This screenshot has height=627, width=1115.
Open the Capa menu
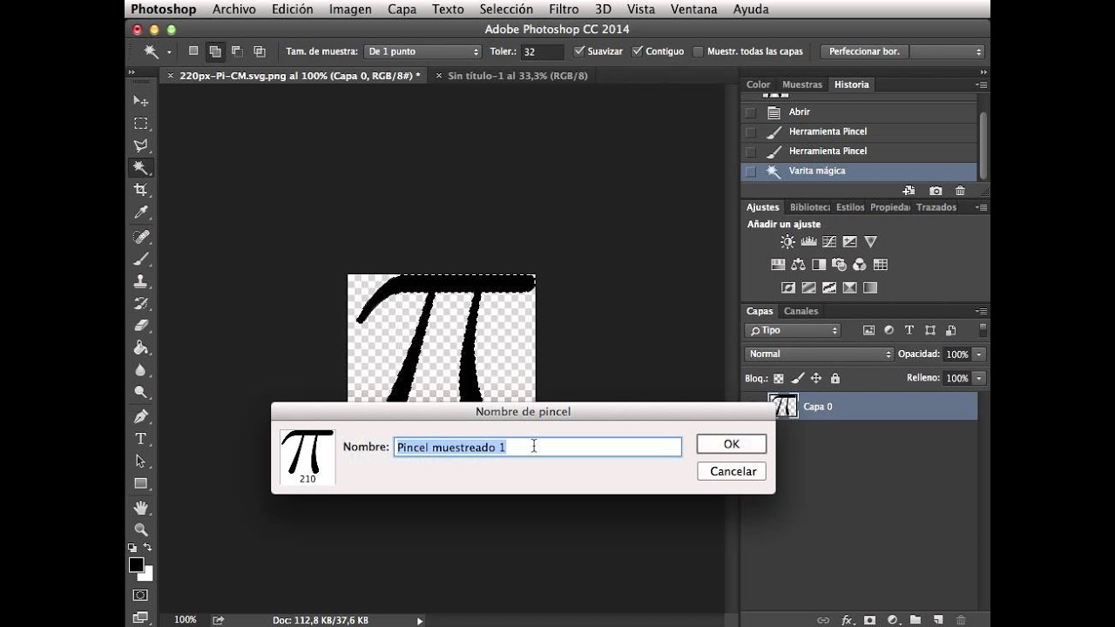coord(402,10)
